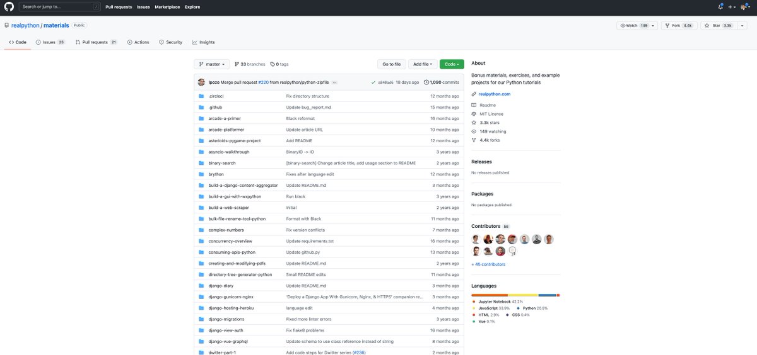The image size is (757, 355).
Task: Expand the commit message ellipsis button
Action: [334, 82]
